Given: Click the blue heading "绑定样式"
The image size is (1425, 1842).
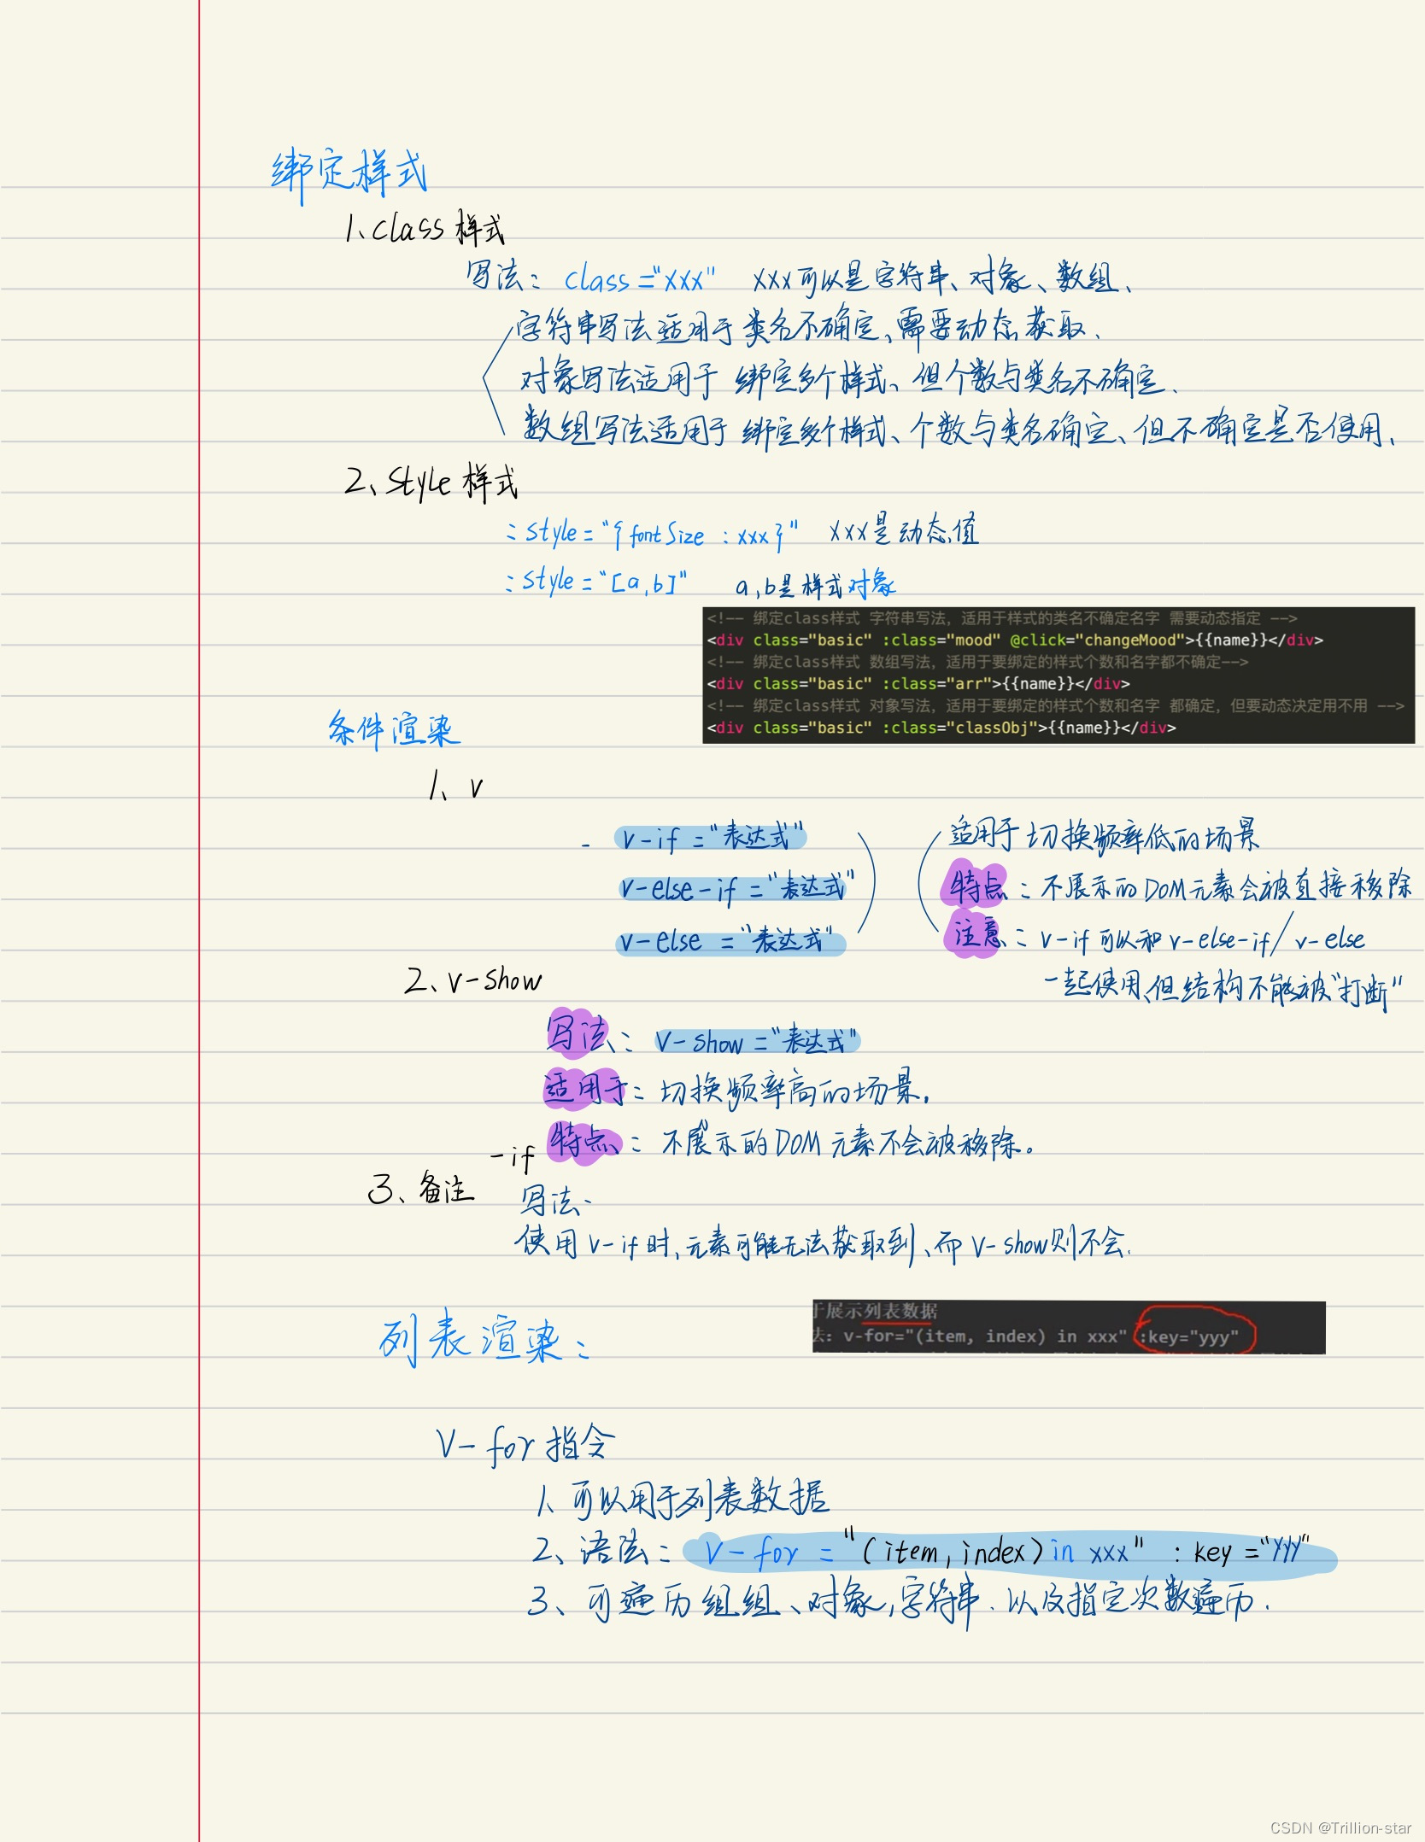Looking at the screenshot, I should pyautogui.click(x=349, y=175).
